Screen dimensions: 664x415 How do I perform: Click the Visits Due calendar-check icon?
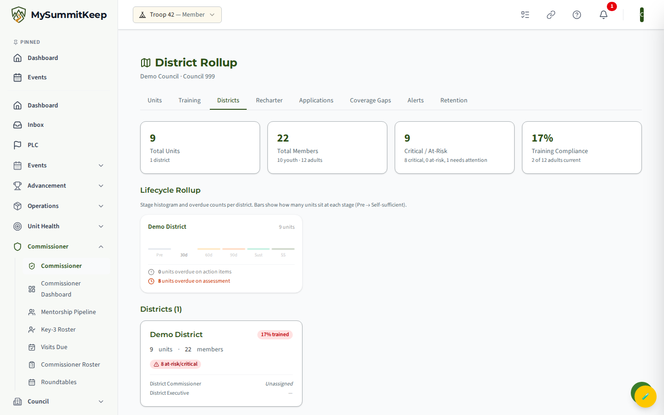[x=32, y=347]
